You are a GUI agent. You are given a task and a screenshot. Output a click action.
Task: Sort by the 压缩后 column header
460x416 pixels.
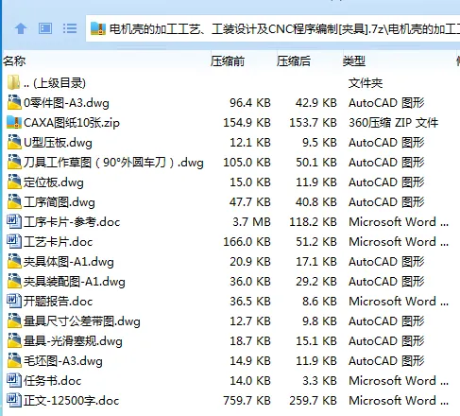click(x=294, y=61)
